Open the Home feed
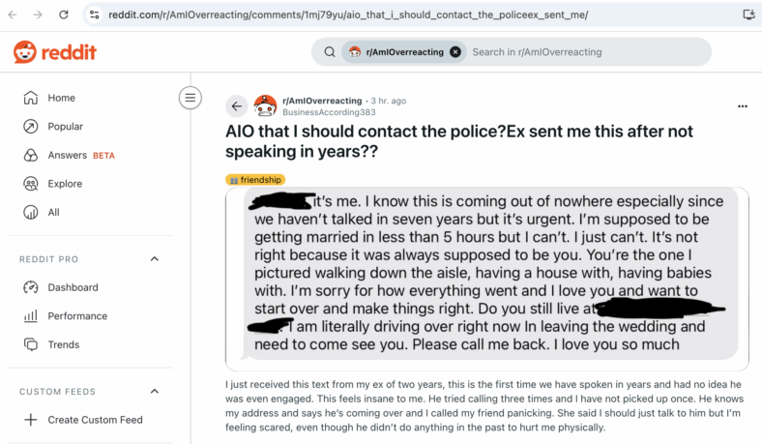 [90, 98]
